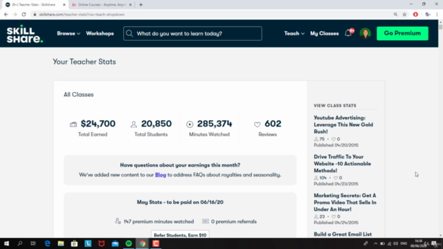Open Build a Great Email List class
443x249 pixels.
343,234
